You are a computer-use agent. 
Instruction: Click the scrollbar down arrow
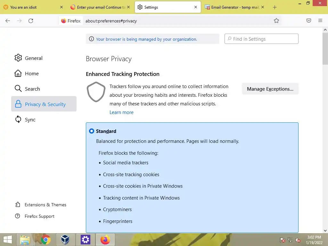325,231
